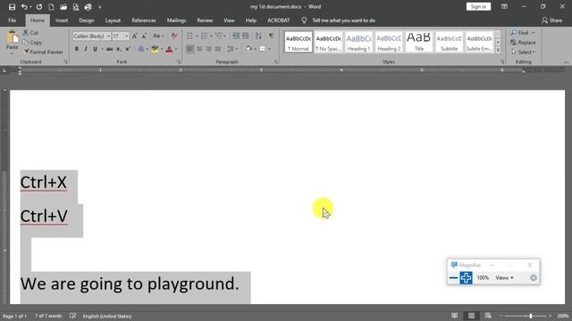Image resolution: width=572 pixels, height=321 pixels.
Task: Repeat the last action using Redo icon
Action: click(39, 7)
